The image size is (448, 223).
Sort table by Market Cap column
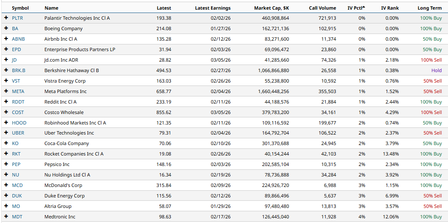tap(271, 8)
